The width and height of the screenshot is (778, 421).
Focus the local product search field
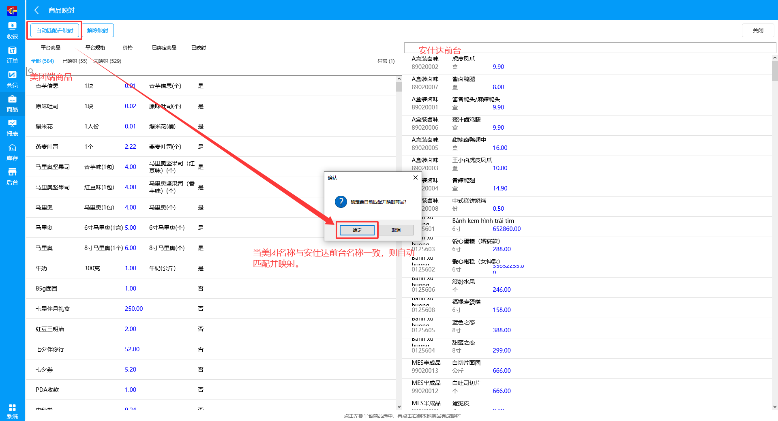(590, 47)
